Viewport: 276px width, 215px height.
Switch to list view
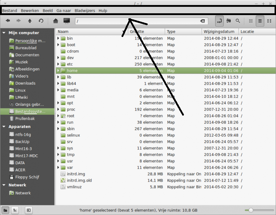point(260,21)
